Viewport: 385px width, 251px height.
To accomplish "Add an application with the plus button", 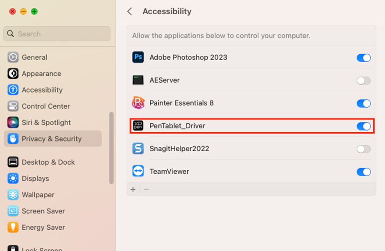I will pos(133,189).
